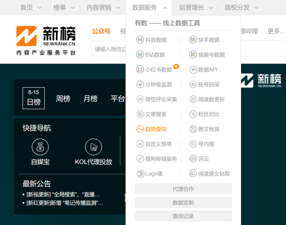Image resolution: width=286 pixels, height=225 pixels.
Task: Select the 公众号 tab
Action: 101,31
